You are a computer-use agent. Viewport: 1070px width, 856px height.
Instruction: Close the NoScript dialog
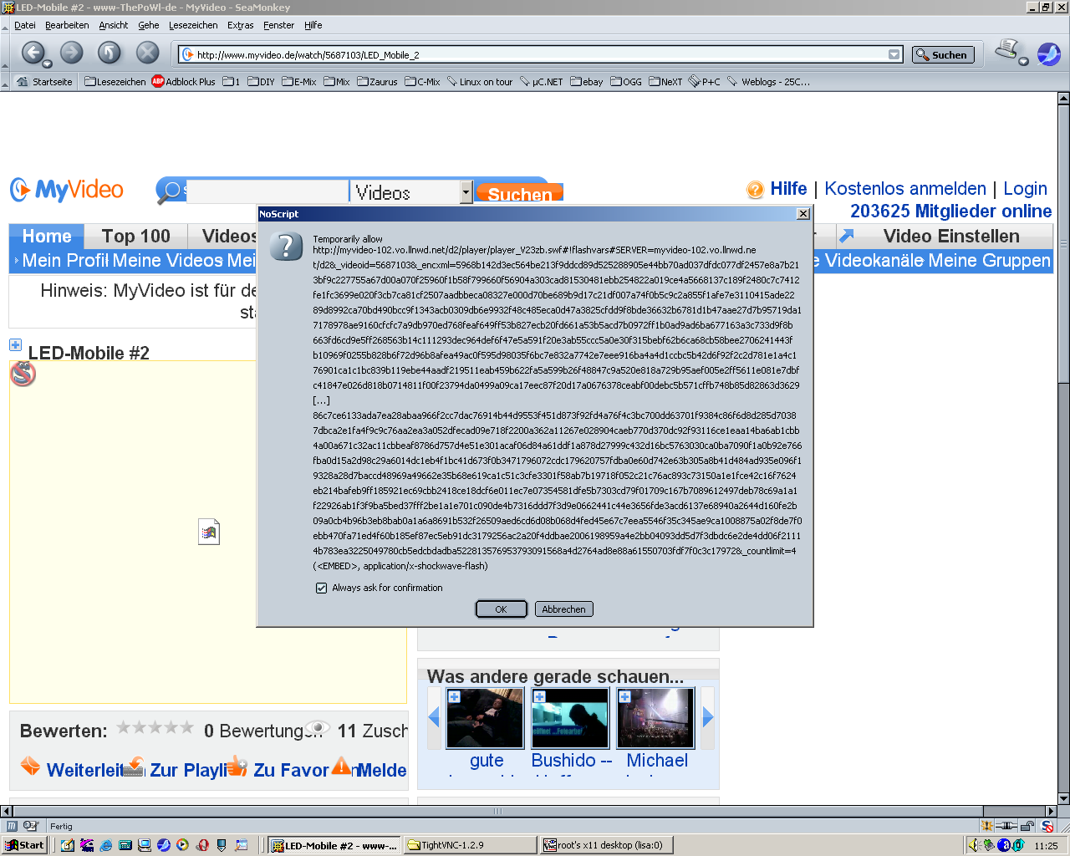803,214
